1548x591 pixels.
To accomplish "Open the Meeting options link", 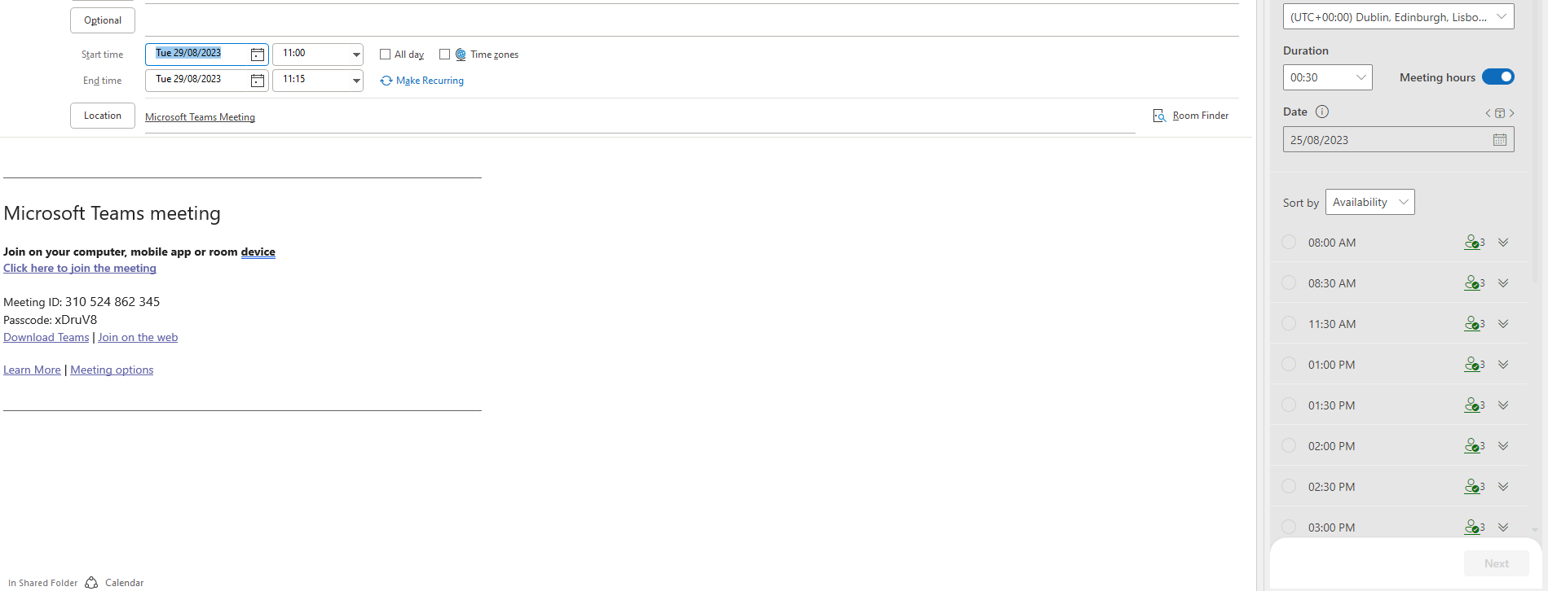I will point(112,370).
